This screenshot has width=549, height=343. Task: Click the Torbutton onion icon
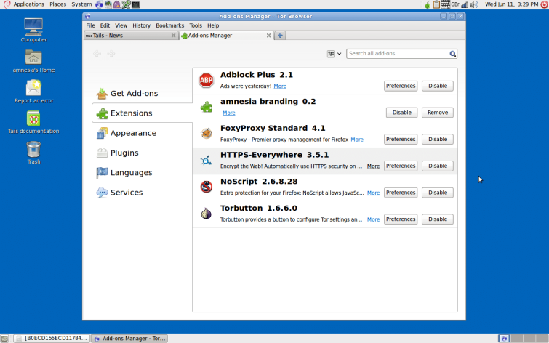pyautogui.click(x=207, y=213)
